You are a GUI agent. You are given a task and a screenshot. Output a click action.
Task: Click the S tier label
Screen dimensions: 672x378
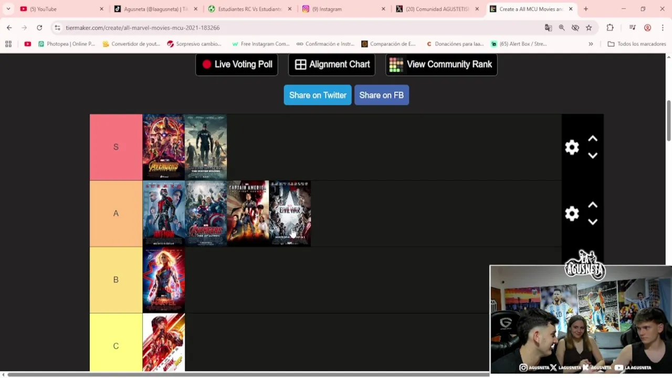(x=116, y=147)
